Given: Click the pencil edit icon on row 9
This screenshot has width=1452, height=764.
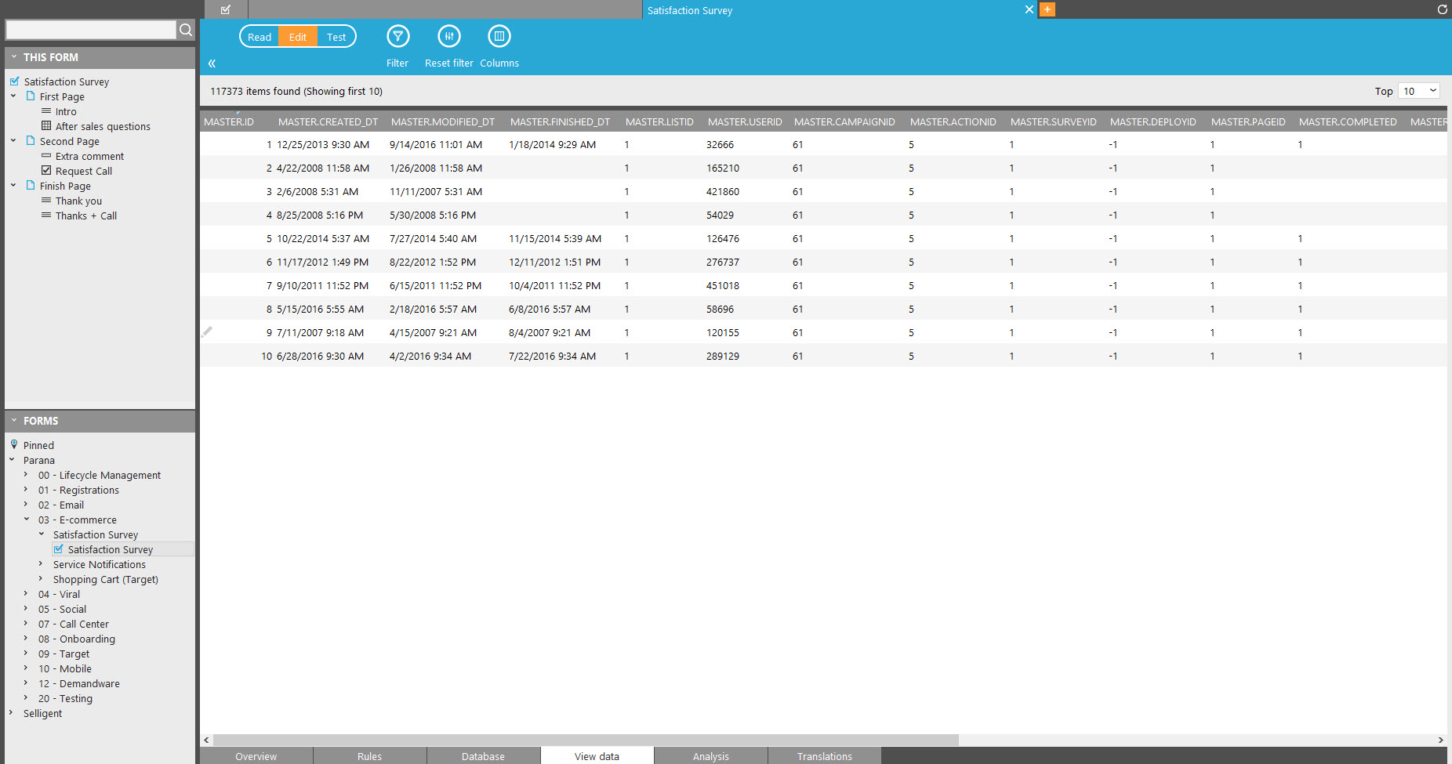Looking at the screenshot, I should coord(207,332).
